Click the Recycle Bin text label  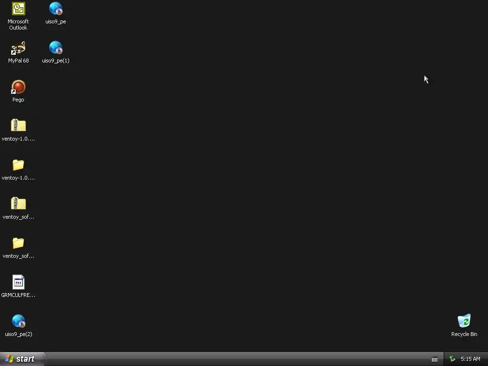coord(464,334)
